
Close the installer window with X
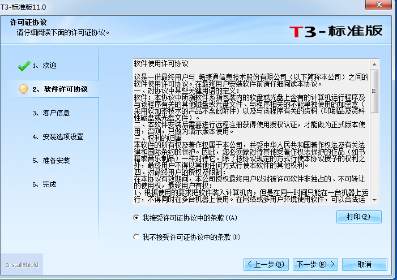coord(378,5)
